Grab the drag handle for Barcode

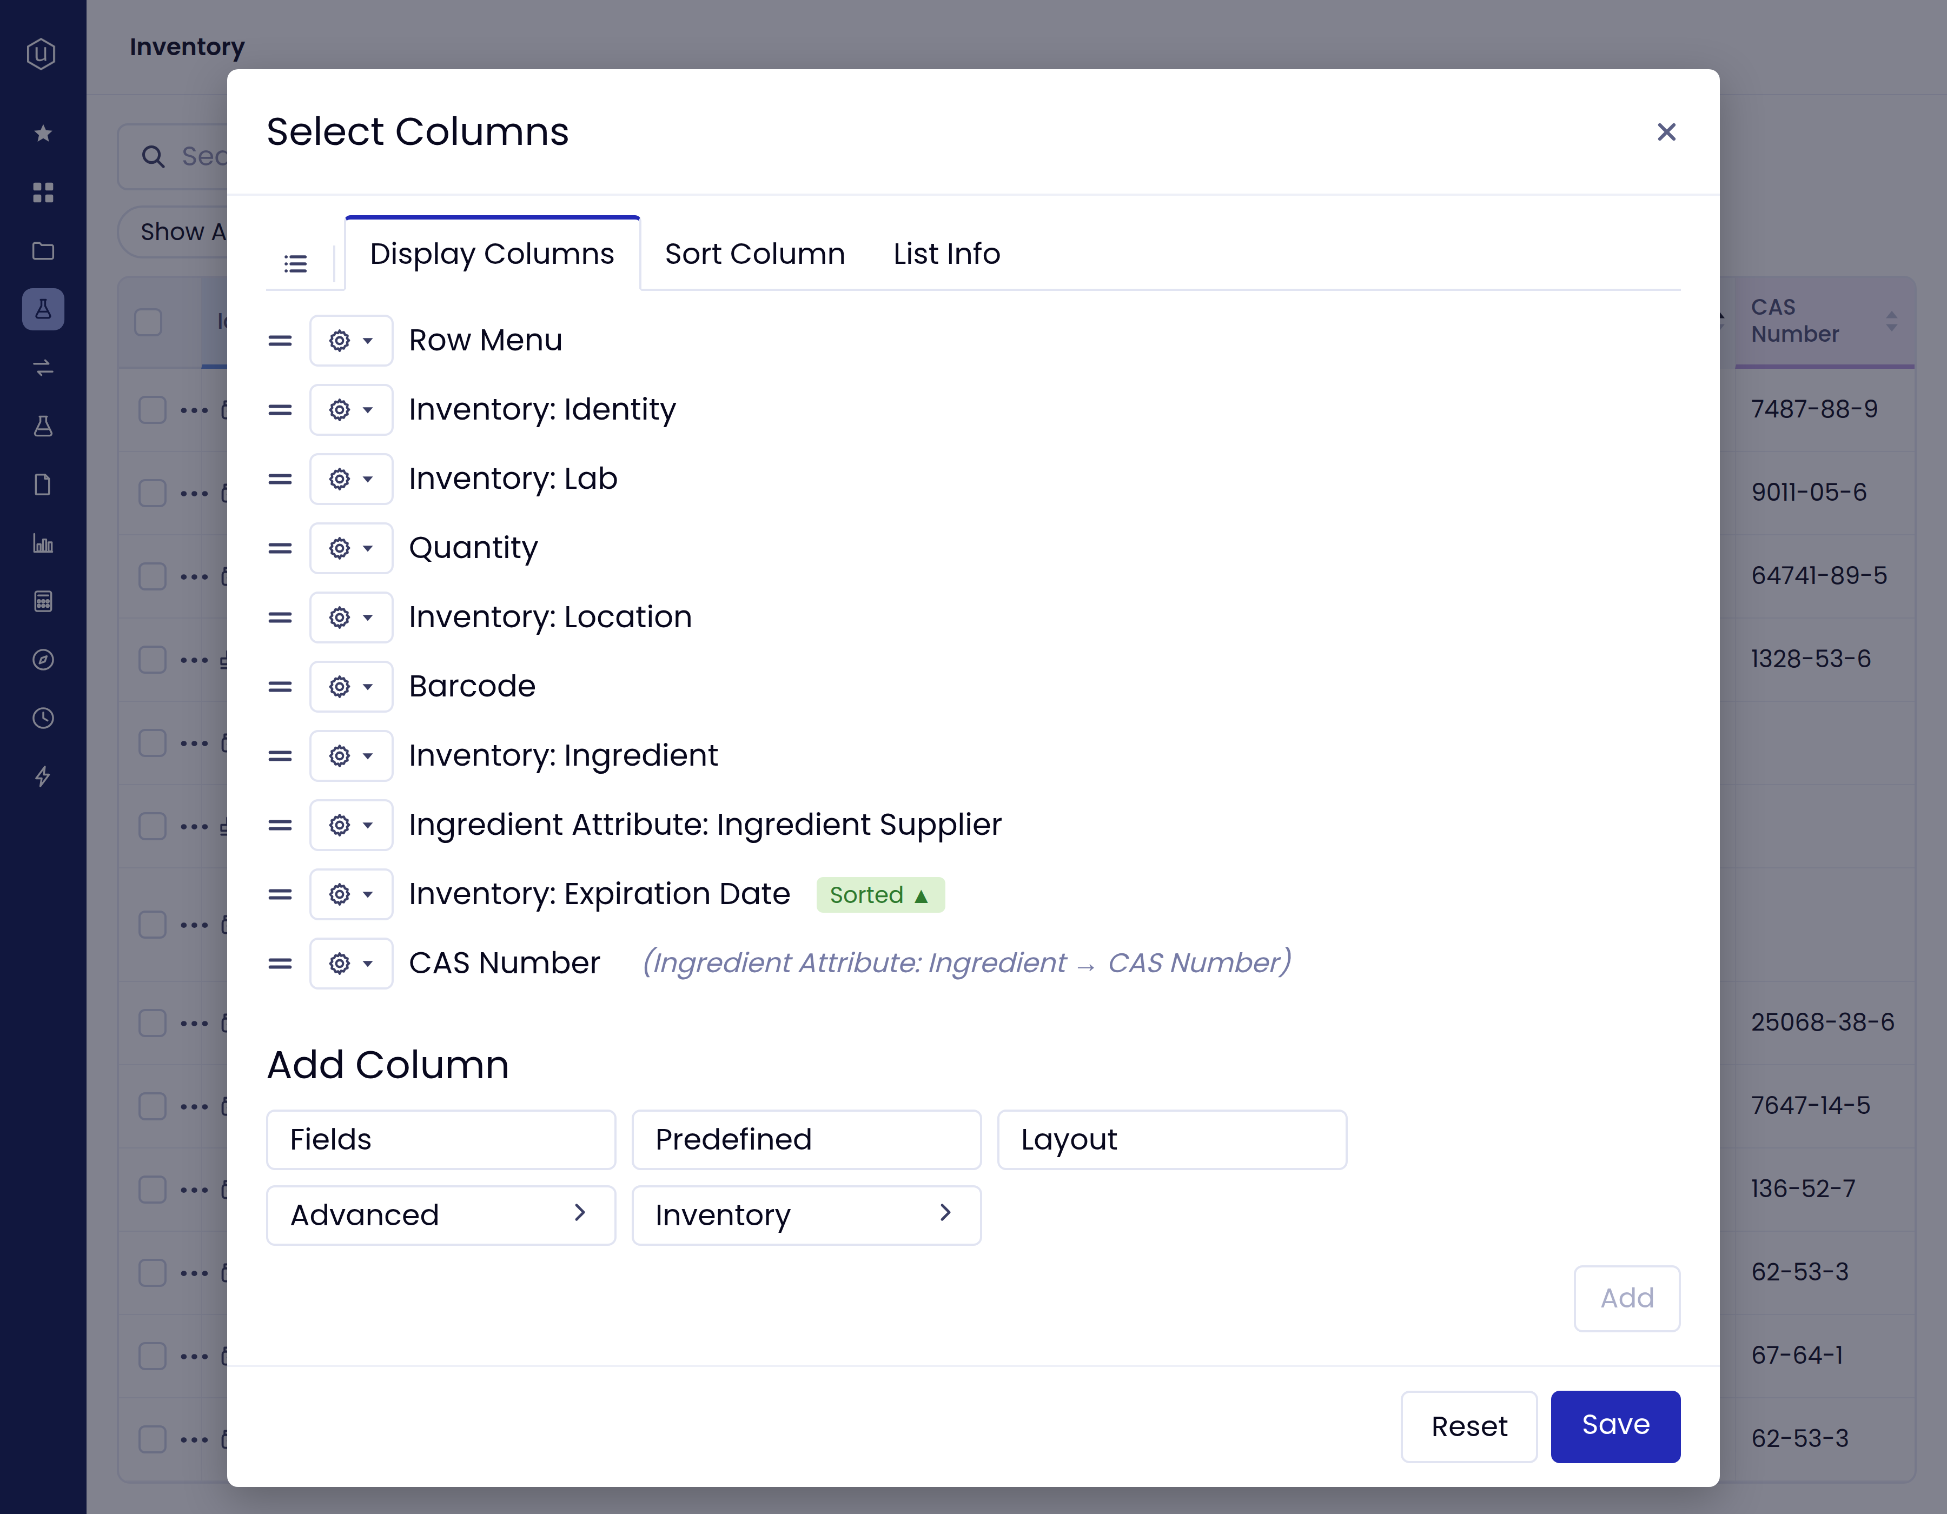(280, 686)
